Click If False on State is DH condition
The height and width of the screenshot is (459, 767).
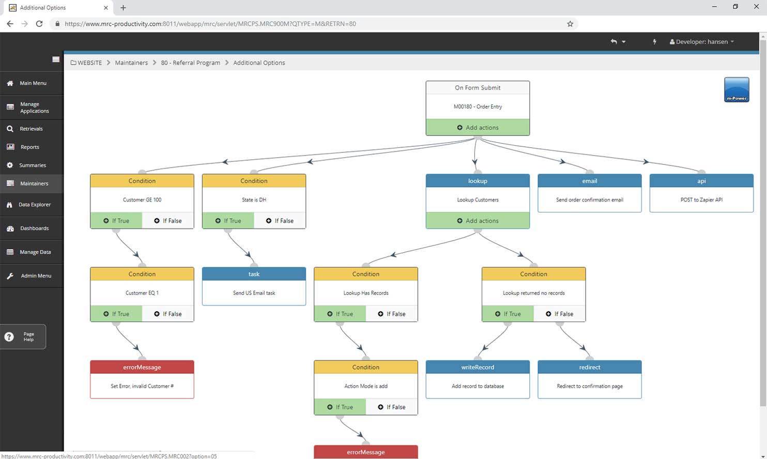click(280, 221)
